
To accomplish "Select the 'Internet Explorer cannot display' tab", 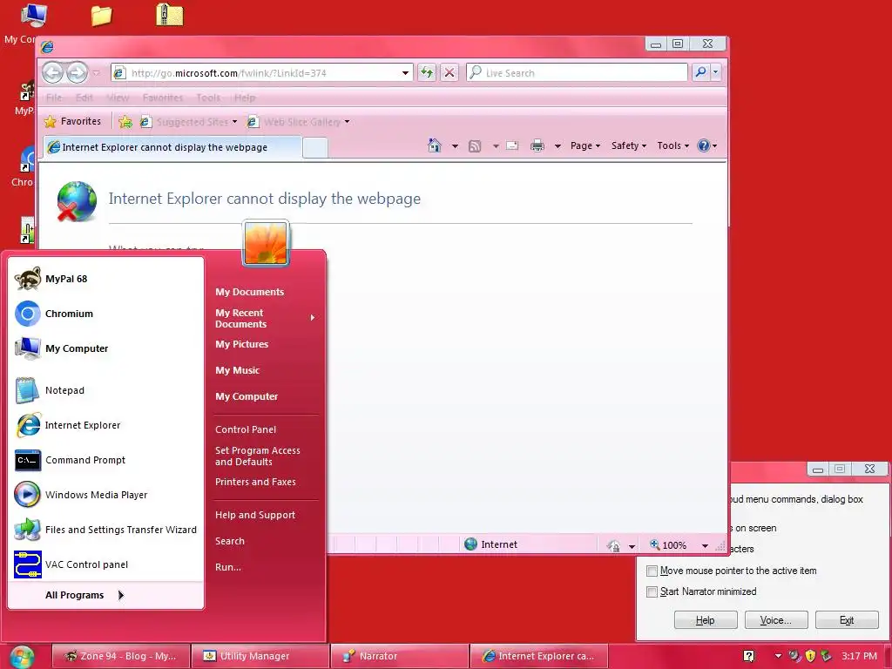I will (173, 147).
